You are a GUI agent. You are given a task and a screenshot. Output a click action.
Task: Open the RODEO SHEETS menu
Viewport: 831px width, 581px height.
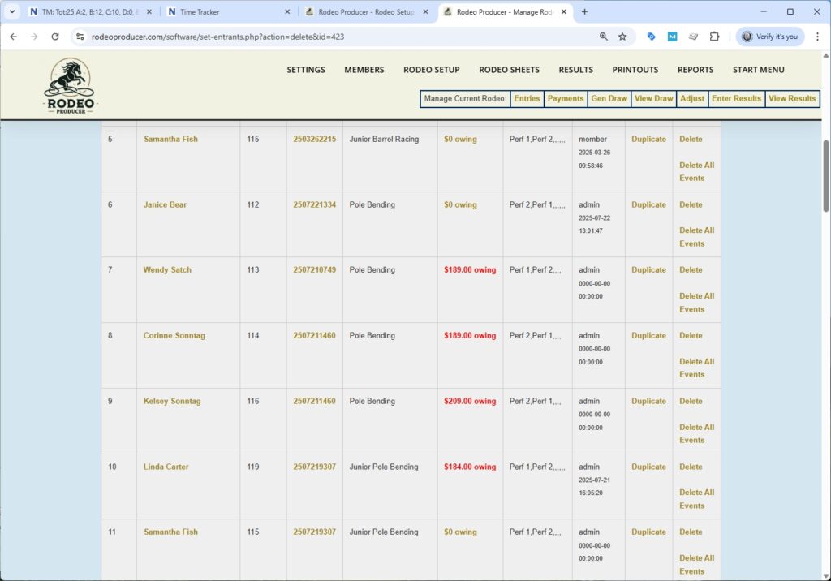tap(509, 70)
